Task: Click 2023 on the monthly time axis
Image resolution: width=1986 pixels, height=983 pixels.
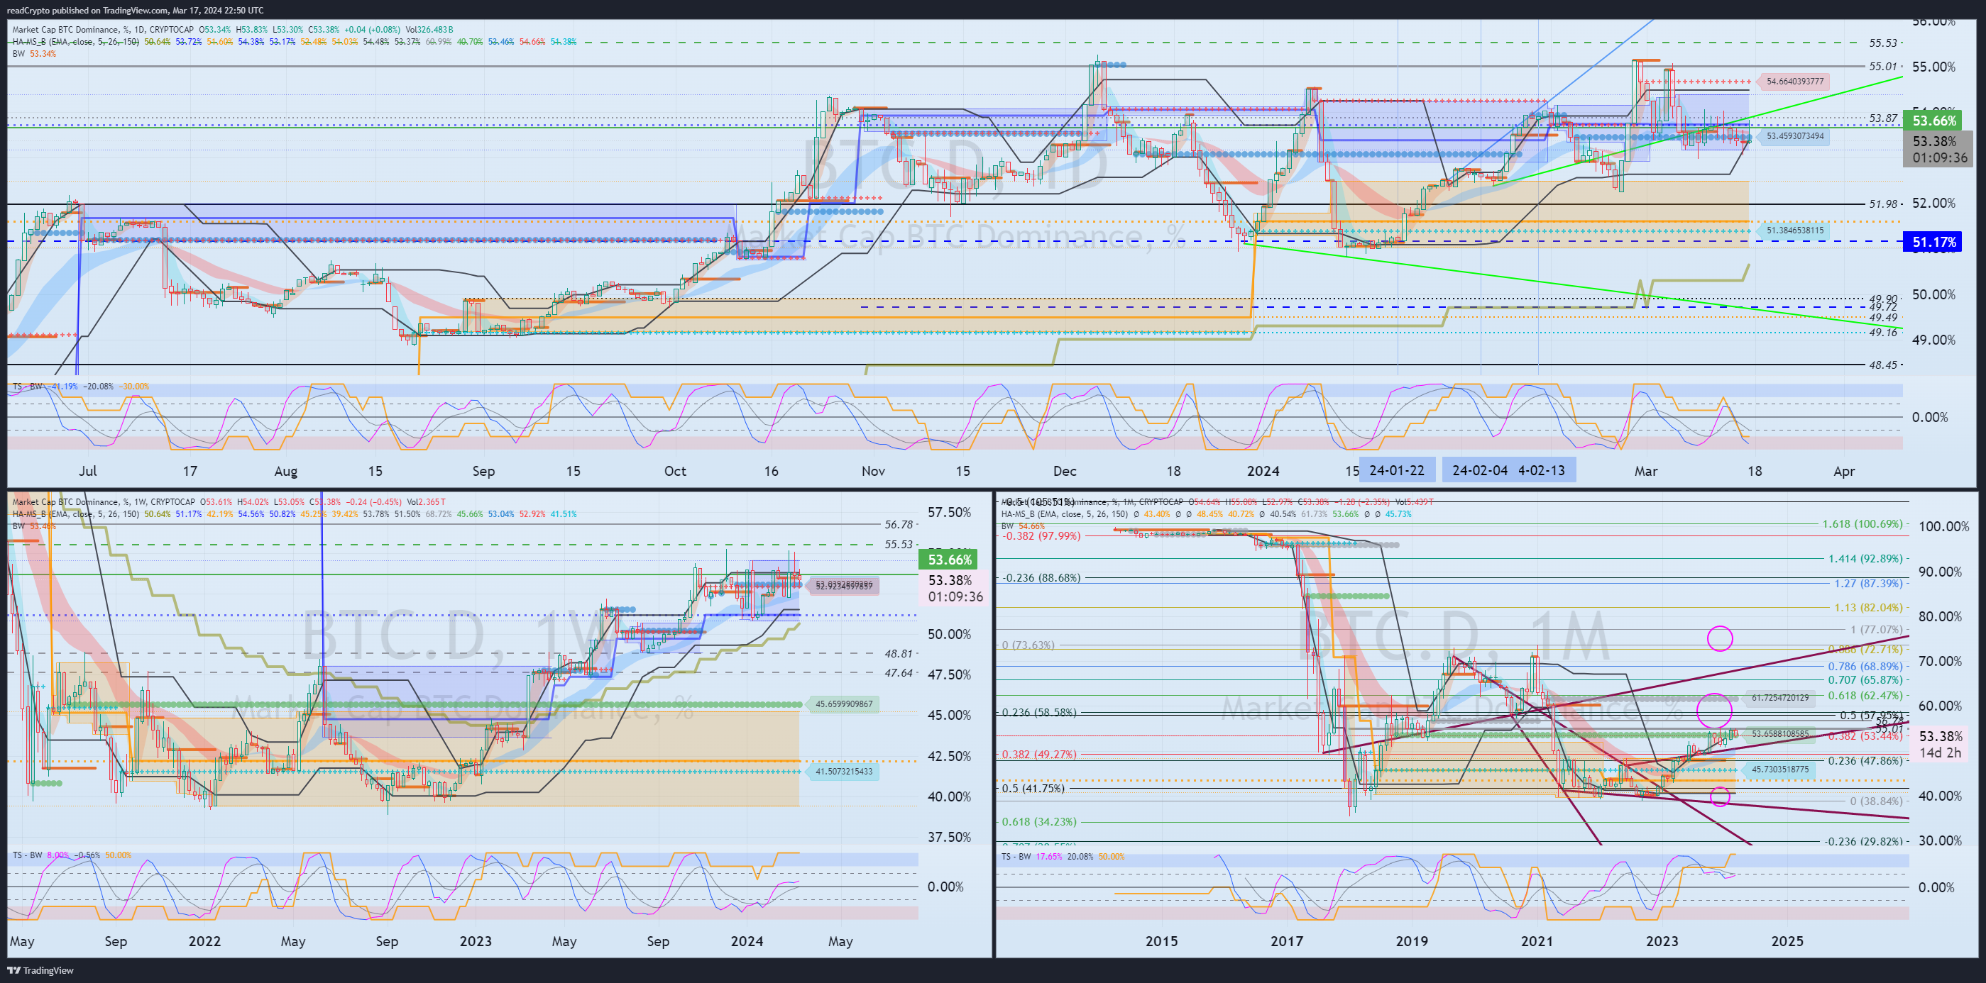Action: point(1662,940)
